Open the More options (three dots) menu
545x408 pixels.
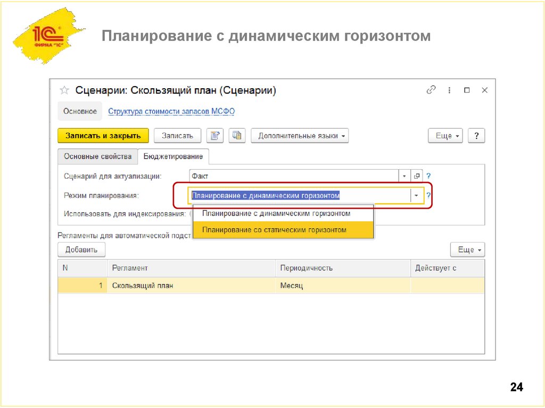click(449, 90)
